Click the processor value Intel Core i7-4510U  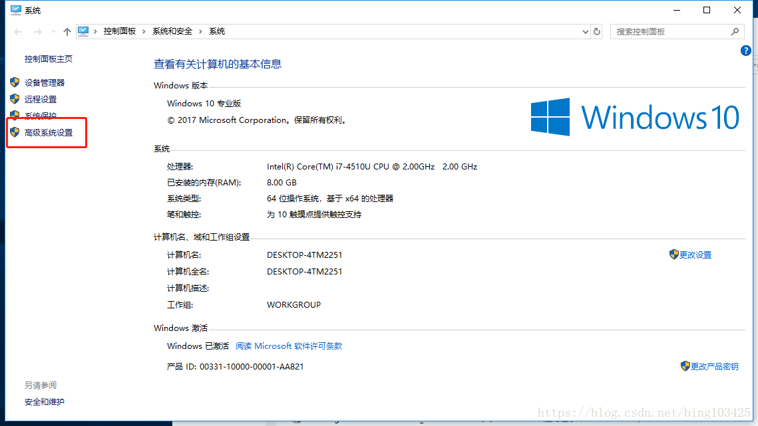tap(372, 167)
